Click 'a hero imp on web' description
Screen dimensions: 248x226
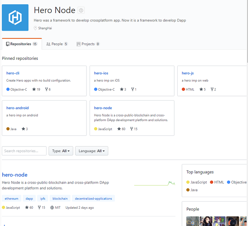click(x=195, y=80)
